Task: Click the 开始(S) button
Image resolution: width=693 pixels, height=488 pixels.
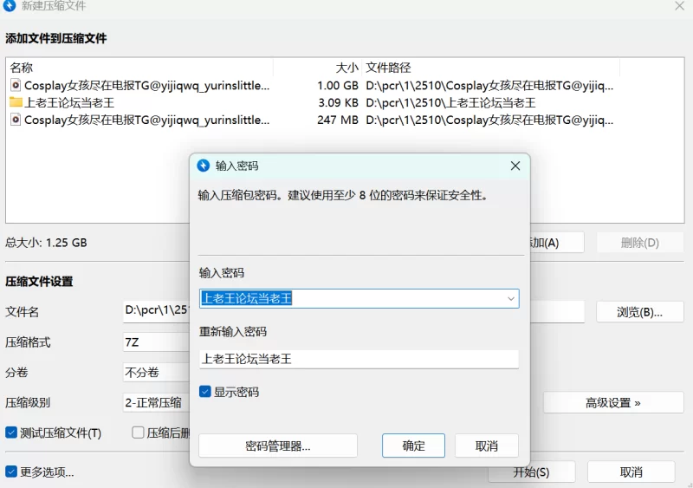Action: click(x=532, y=472)
